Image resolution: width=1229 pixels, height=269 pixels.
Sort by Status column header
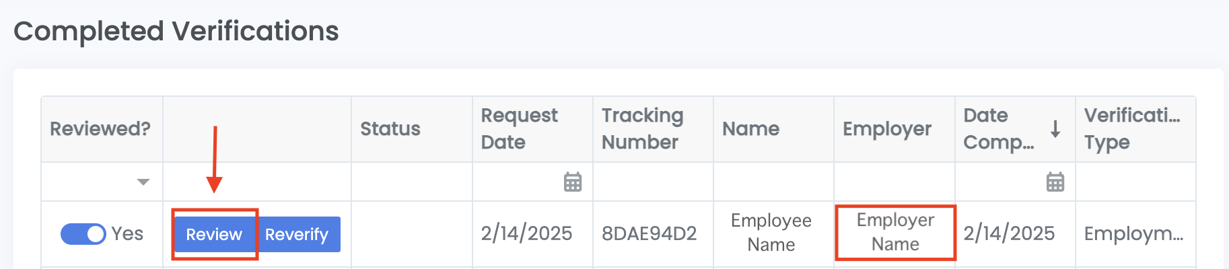pos(390,128)
